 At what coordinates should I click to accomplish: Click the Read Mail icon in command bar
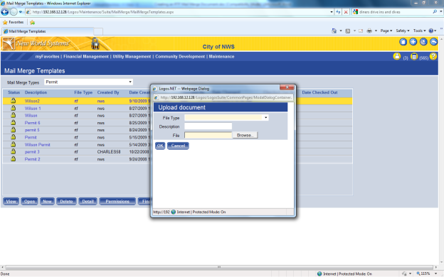point(361,31)
